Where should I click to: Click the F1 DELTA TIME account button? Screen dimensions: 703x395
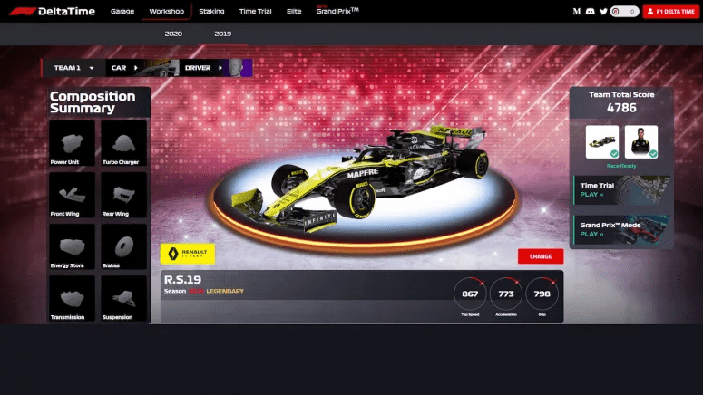click(x=670, y=12)
